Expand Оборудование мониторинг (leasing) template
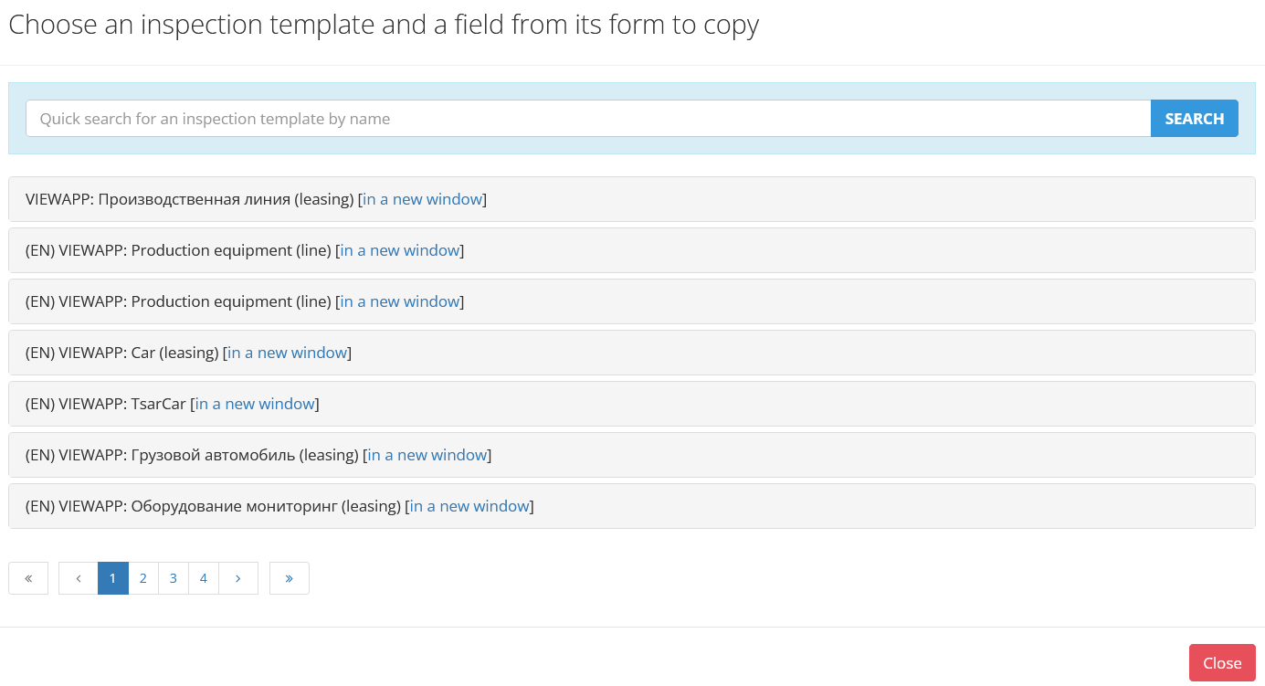1265x686 pixels. point(632,506)
